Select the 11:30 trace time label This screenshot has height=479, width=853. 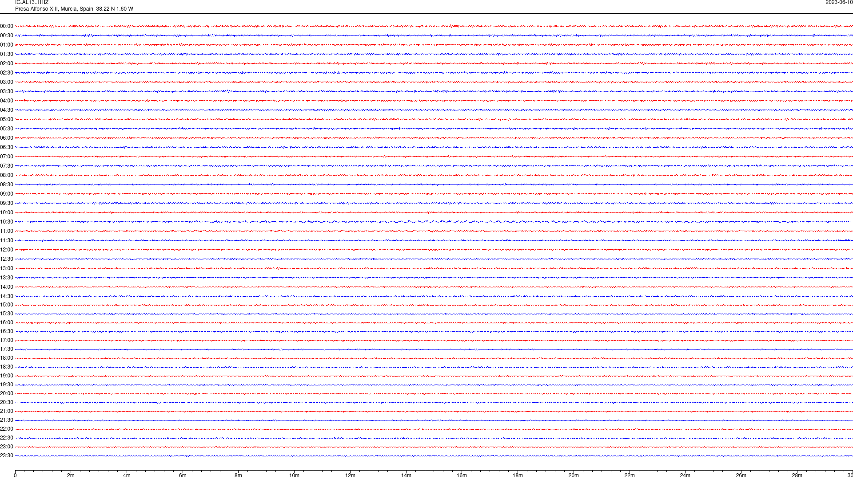(7, 240)
